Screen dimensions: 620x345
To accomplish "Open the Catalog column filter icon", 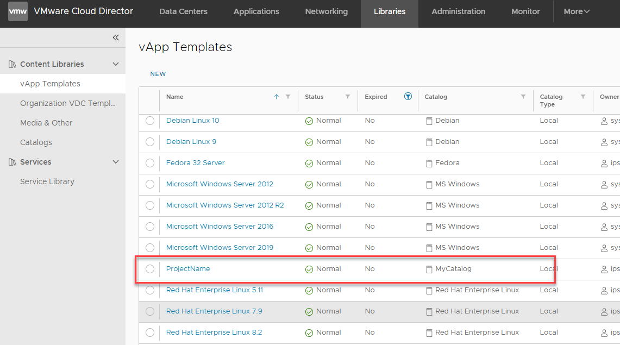I will 523,97.
